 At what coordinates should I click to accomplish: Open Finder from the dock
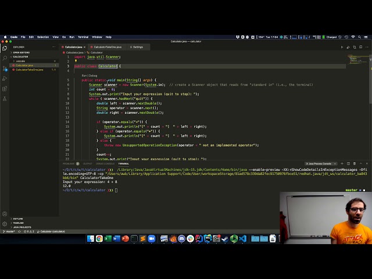91,238
